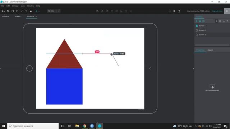Open Zoom app from taskbar
The width and height of the screenshot is (230, 129).
(x=92, y=126)
